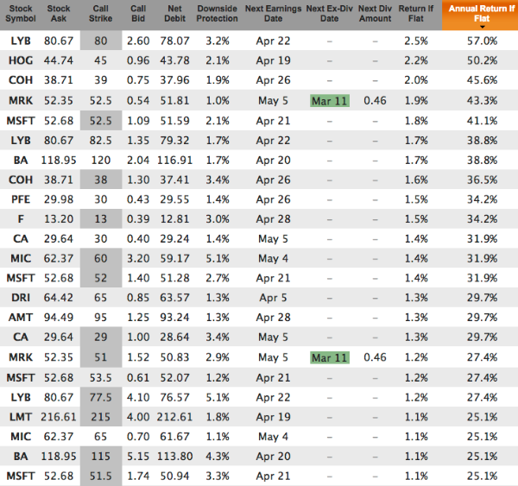Select COH 38 call strike cell
Screen dimensions: 518x486
point(101,180)
